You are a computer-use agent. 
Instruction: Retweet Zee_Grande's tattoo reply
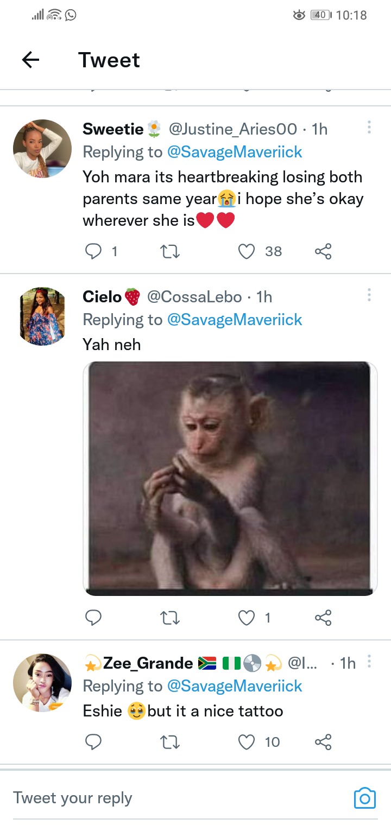[171, 741]
